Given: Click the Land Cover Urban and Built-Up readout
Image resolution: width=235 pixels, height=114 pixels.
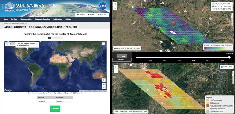Looking at the screenshot, I should tap(131, 111).
